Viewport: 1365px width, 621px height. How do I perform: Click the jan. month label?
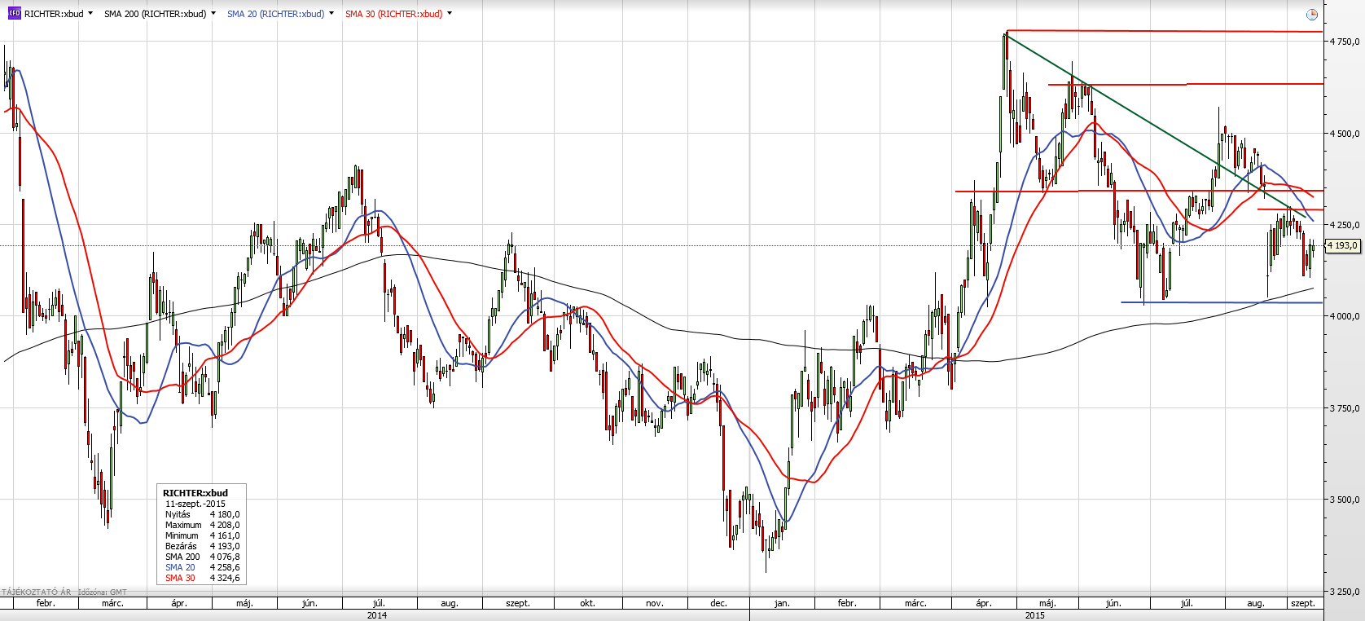tap(782, 604)
